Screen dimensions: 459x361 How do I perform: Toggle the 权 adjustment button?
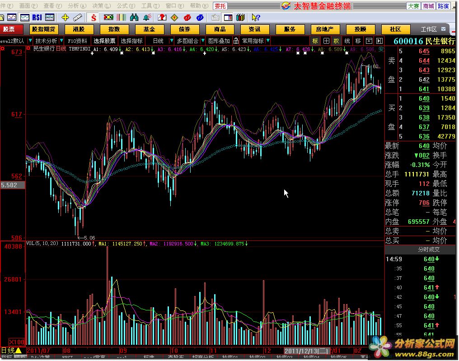coord(337,41)
